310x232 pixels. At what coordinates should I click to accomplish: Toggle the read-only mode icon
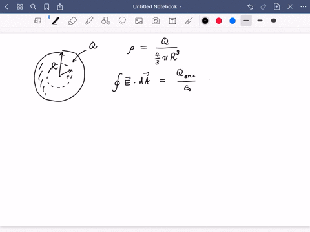[x=37, y=21]
